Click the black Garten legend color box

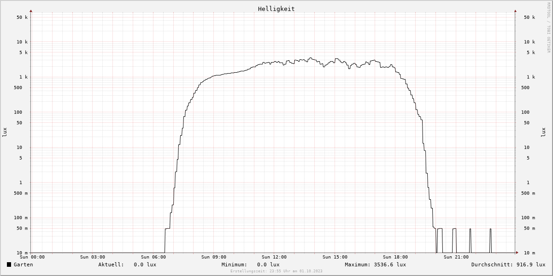click(x=9, y=264)
